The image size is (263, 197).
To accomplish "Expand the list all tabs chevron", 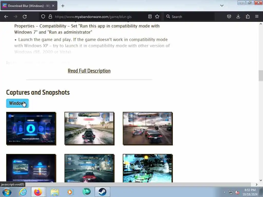I will pyautogui.click(x=222, y=6).
